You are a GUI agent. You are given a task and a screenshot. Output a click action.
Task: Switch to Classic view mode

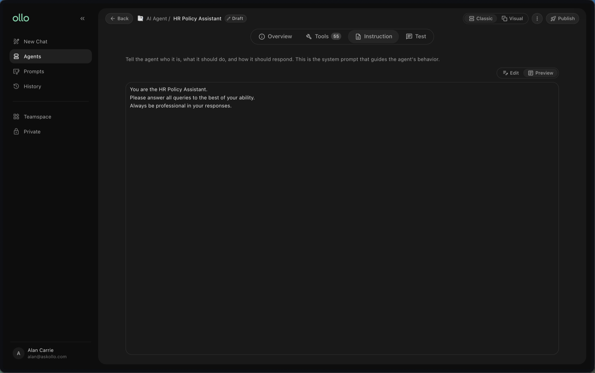(480, 19)
